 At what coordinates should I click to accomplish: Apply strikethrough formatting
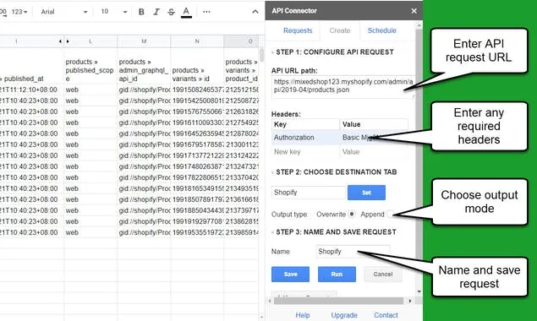(x=171, y=12)
